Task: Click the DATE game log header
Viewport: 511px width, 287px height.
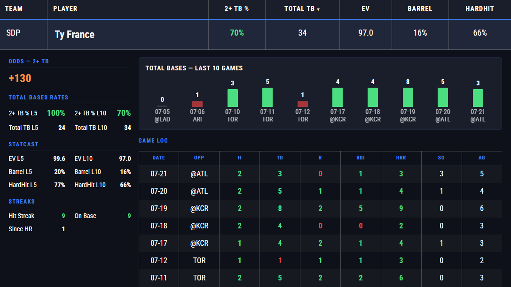Action: [159, 158]
